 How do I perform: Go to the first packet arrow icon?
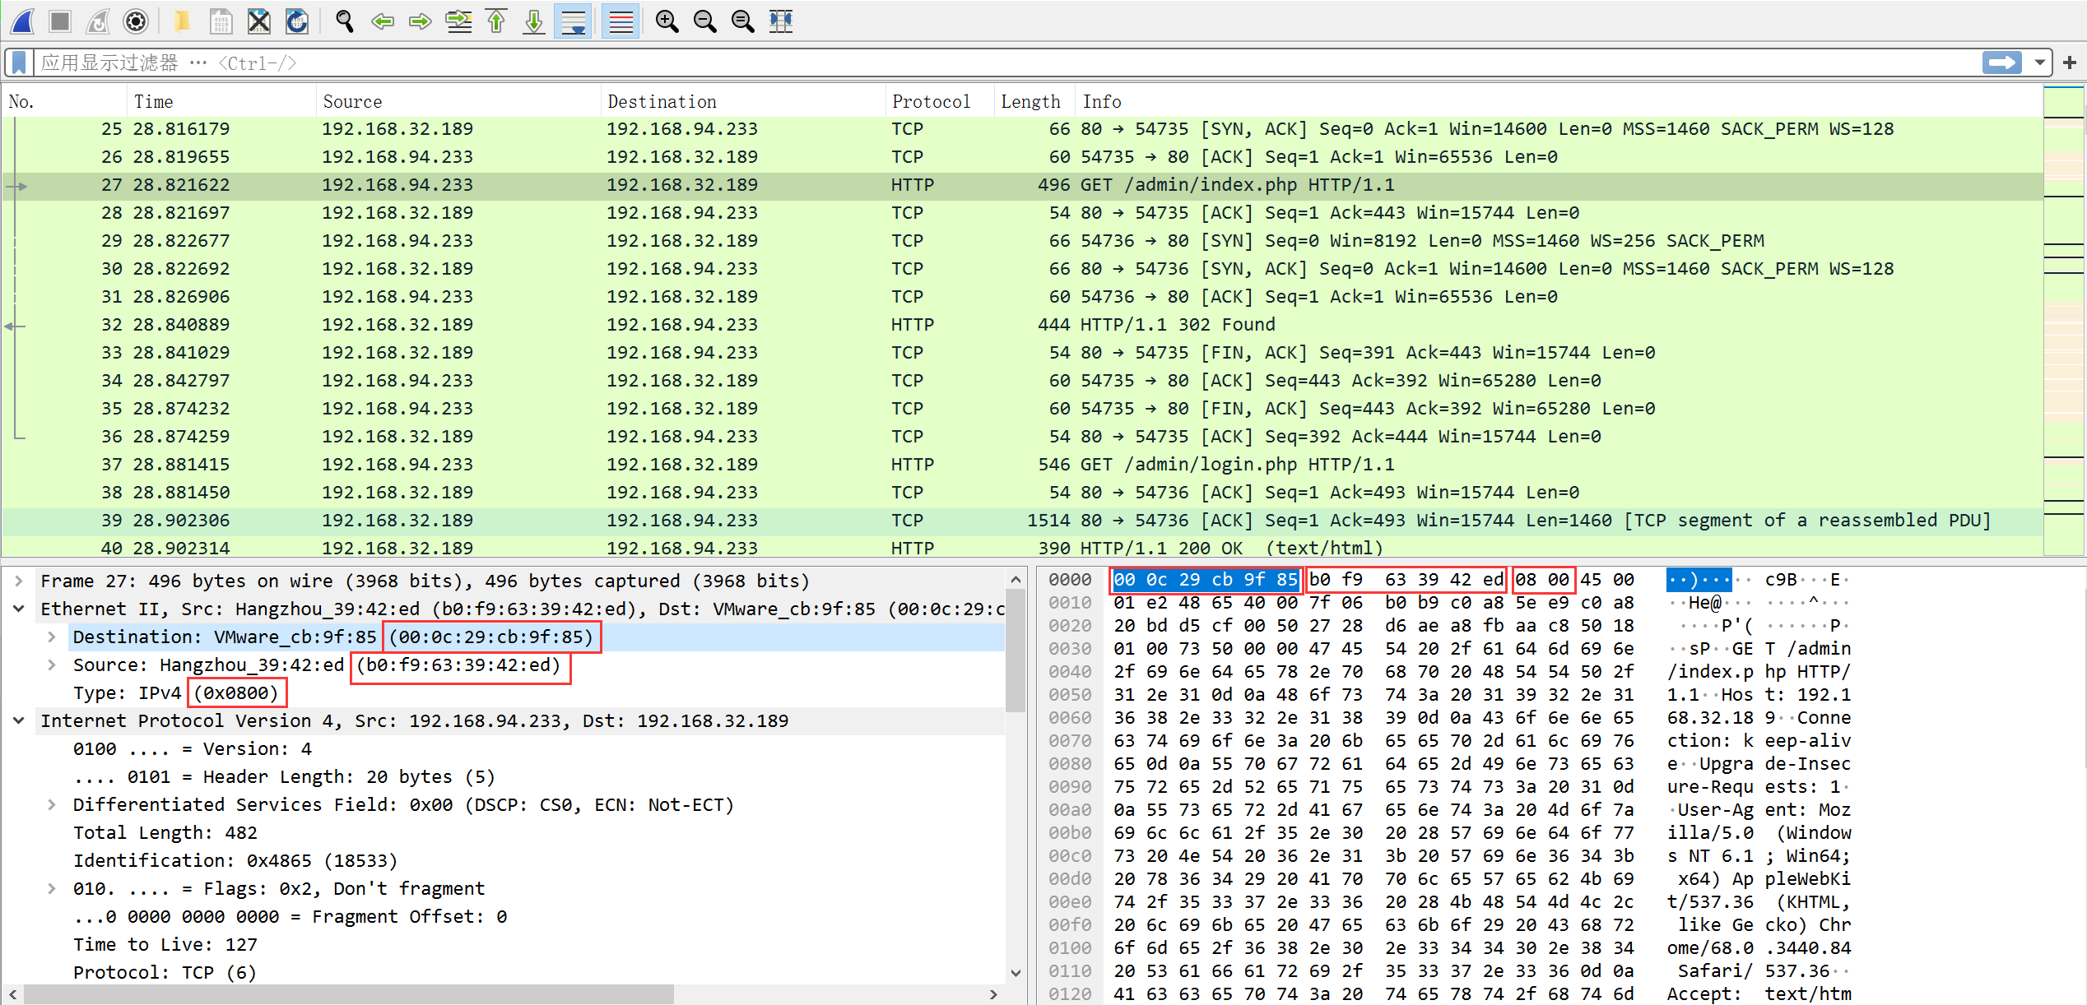coord(496,21)
